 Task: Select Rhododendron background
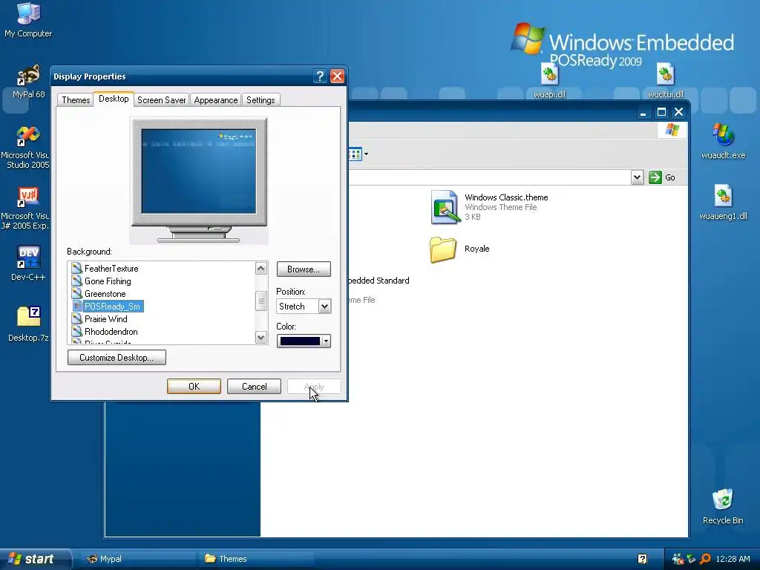[x=111, y=332]
